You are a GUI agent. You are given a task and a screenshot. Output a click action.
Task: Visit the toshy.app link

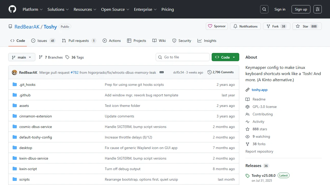(259, 90)
